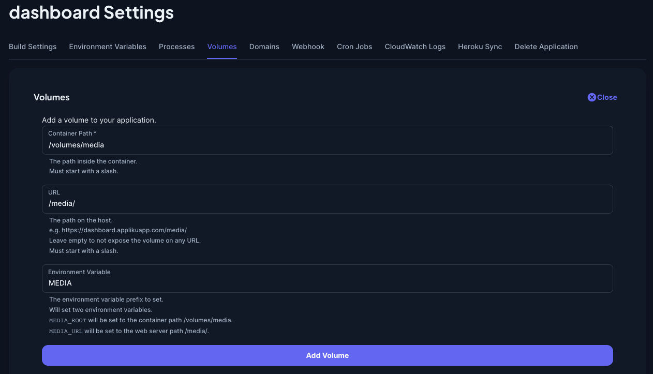
Task: Click the dashboard Settings page title
Action: [91, 12]
